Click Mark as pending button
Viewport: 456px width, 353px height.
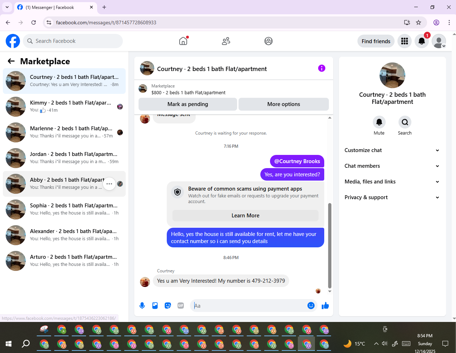(188, 104)
